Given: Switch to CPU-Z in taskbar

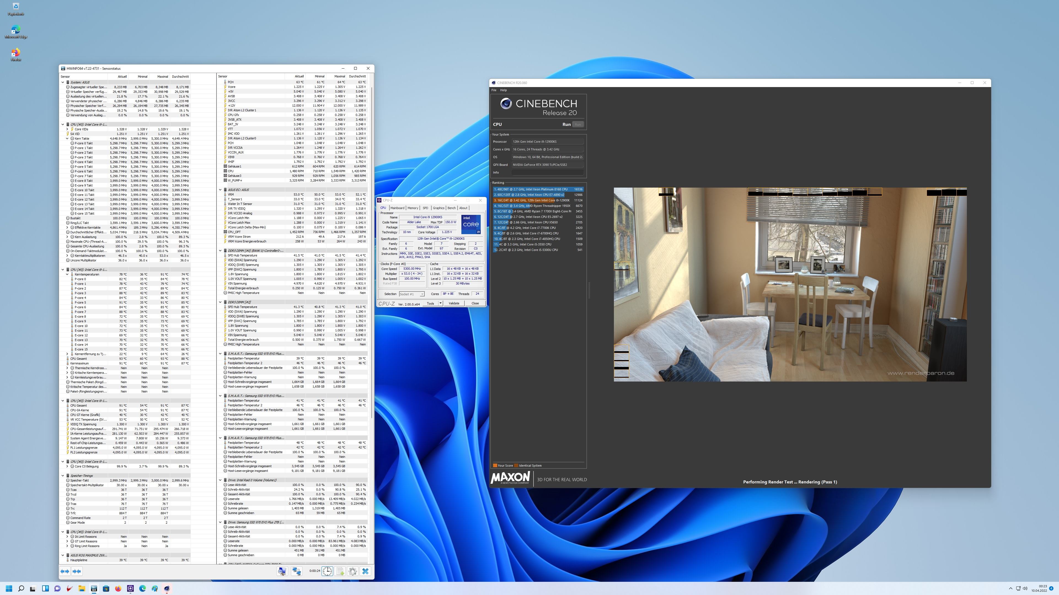Looking at the screenshot, I should click(130, 588).
